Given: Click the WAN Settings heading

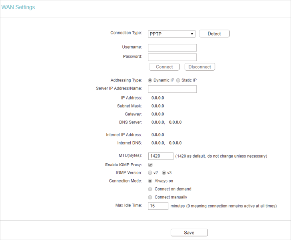Looking at the screenshot, I should point(18,7).
